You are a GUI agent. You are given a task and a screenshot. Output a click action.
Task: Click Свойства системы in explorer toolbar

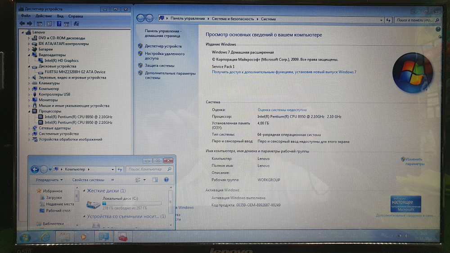click(x=88, y=180)
